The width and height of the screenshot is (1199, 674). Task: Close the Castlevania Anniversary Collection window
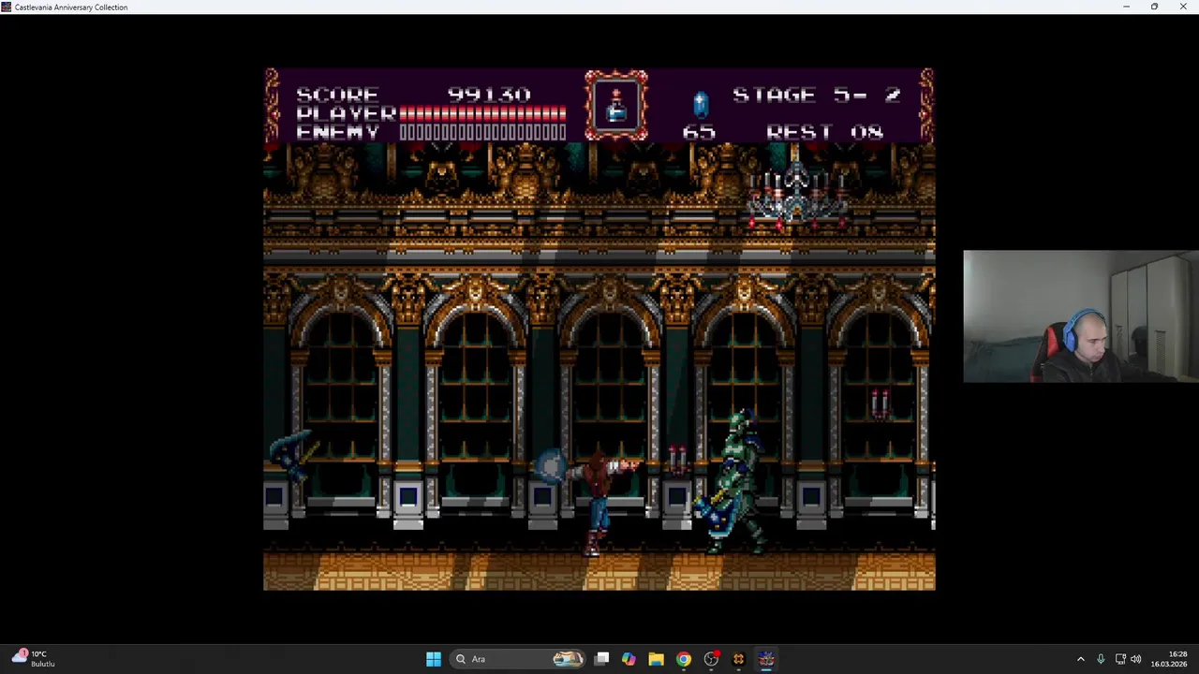click(x=1183, y=7)
